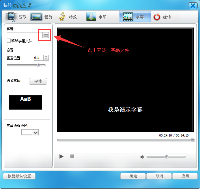
Task: Browse for subtitle file with folder icon
Action: tap(46, 35)
